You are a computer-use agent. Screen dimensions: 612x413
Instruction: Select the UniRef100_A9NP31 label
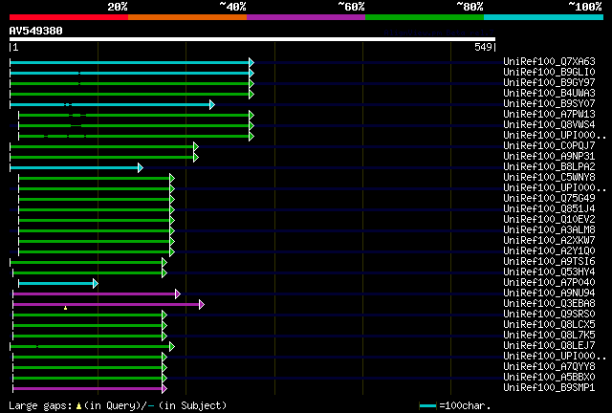pos(549,157)
